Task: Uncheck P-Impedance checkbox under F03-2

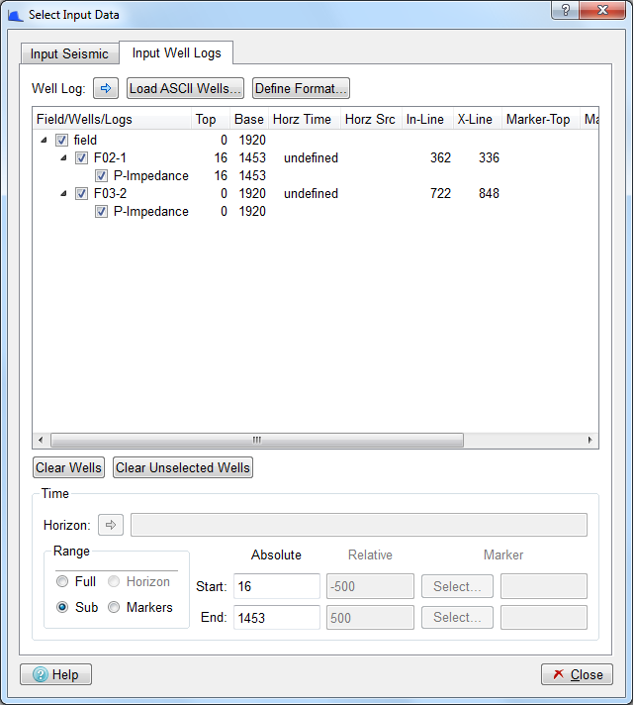Action: pyautogui.click(x=101, y=212)
